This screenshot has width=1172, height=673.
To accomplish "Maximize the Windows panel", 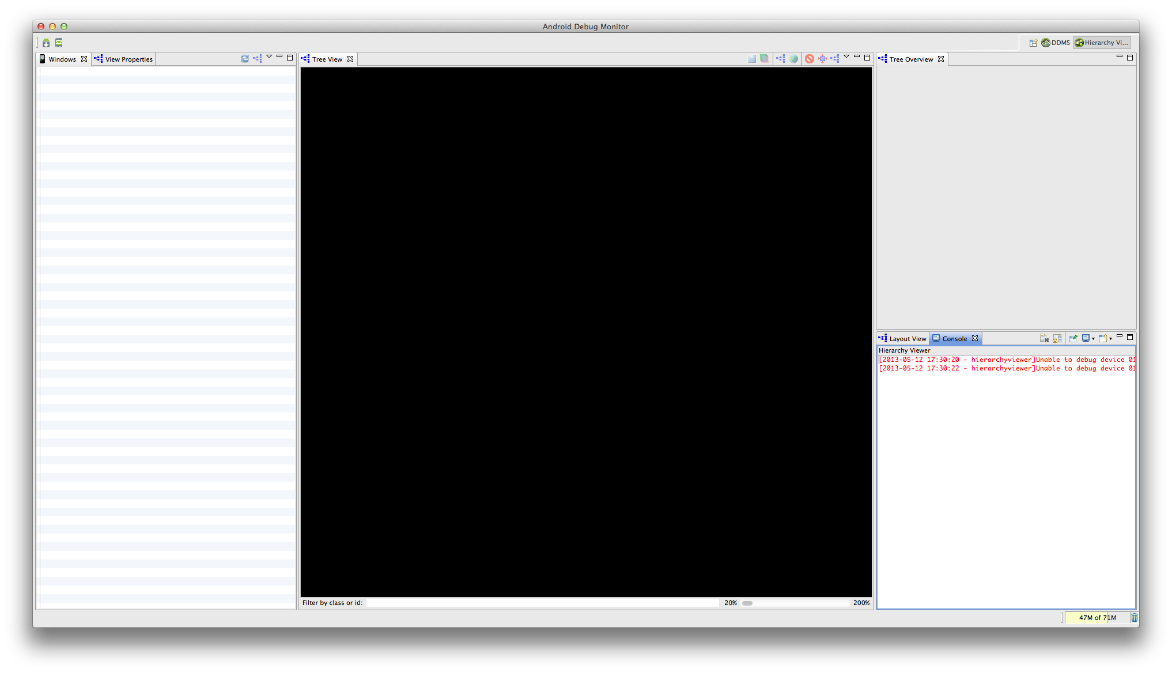I will [290, 58].
